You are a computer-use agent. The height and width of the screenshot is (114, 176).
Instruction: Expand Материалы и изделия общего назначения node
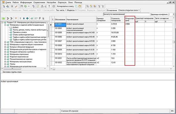pyautogui.click(x=5, y=45)
